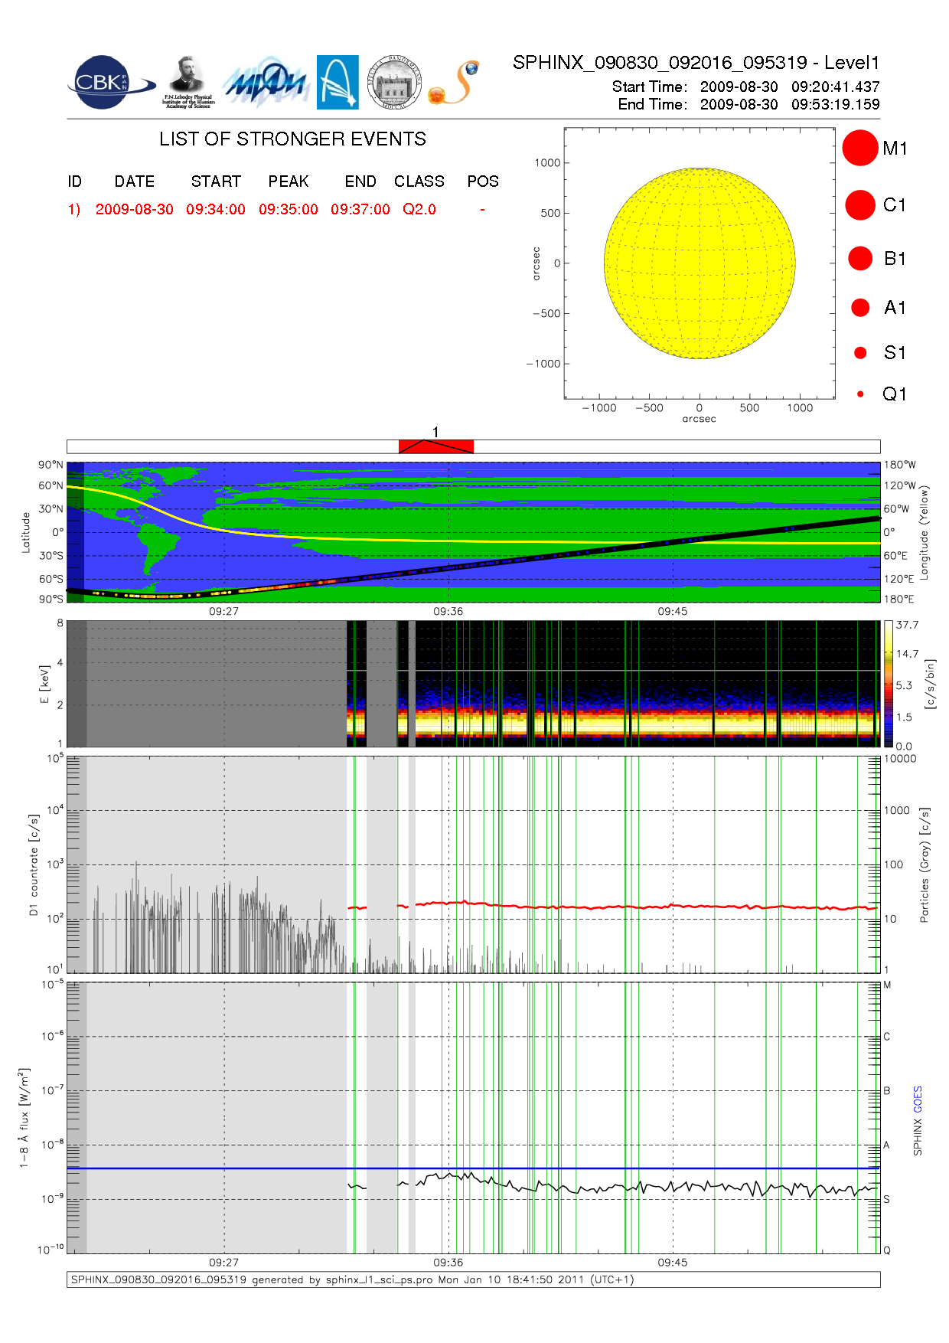949x1343 pixels.
Task: Click the small red Q1 legend dot
Action: pyautogui.click(x=860, y=394)
